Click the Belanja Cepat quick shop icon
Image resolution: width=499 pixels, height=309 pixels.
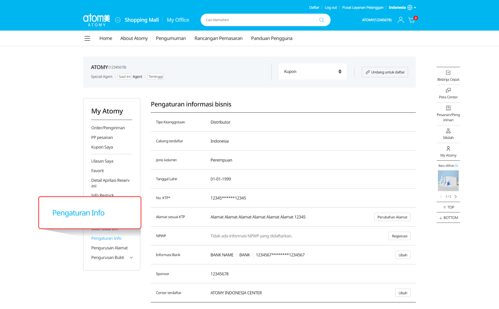448,73
